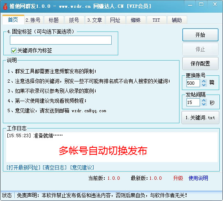The image size is (223, 201).
Task: Click the 打开最新网址 link
Action: (23, 167)
